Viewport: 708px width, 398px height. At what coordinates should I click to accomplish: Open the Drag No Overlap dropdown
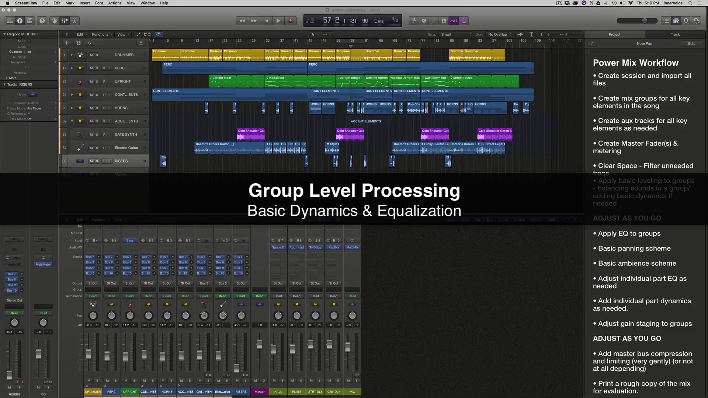click(500, 34)
